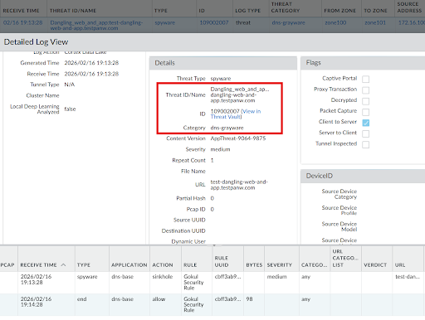Click the RULE UUID column header

click(222, 261)
